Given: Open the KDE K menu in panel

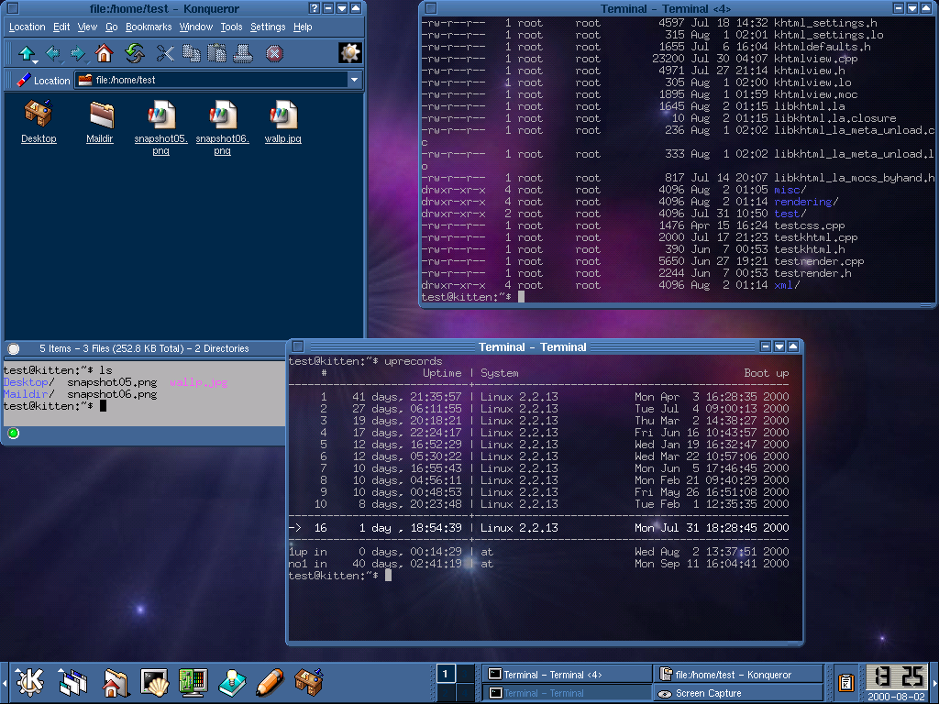Looking at the screenshot, I should coord(30,682).
